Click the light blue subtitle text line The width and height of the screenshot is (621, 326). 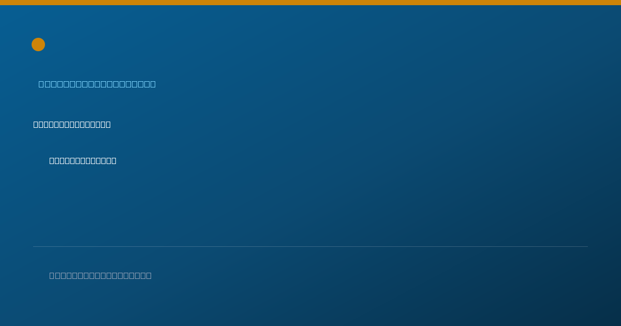pos(97,84)
